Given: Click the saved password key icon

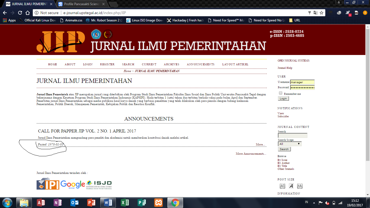Looking at the screenshot, I should (310, 13).
